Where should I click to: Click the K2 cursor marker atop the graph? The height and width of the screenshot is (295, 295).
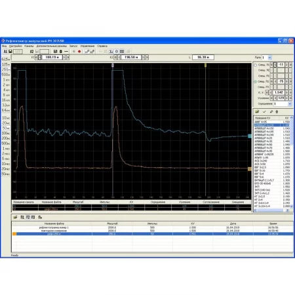pos(205,65)
